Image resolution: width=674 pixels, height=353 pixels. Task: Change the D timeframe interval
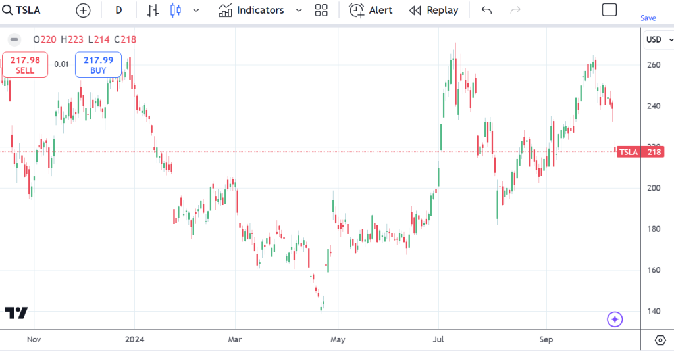click(x=118, y=11)
